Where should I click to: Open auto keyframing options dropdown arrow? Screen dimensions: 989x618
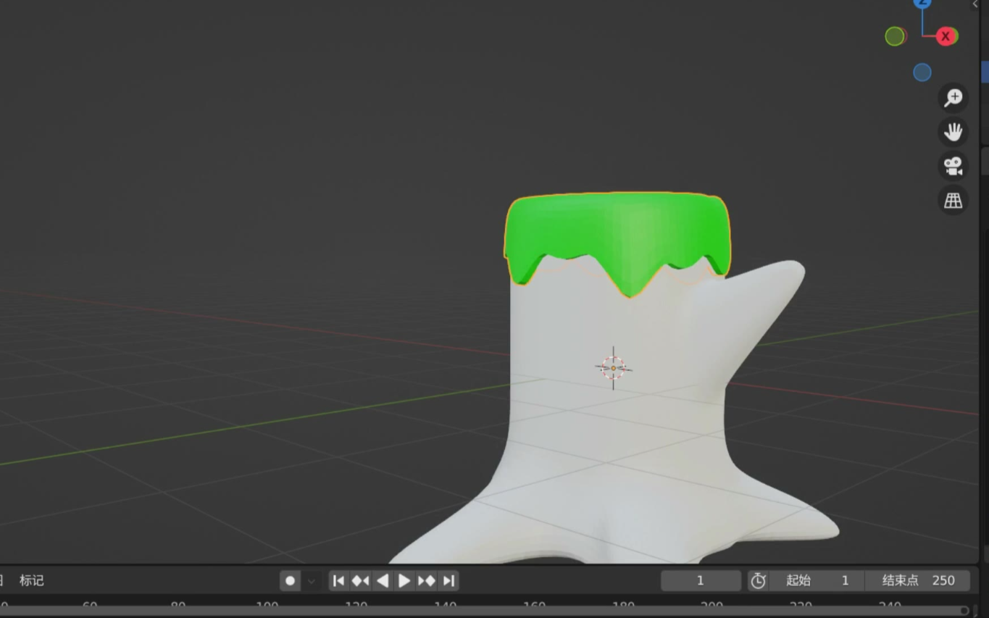(x=312, y=580)
